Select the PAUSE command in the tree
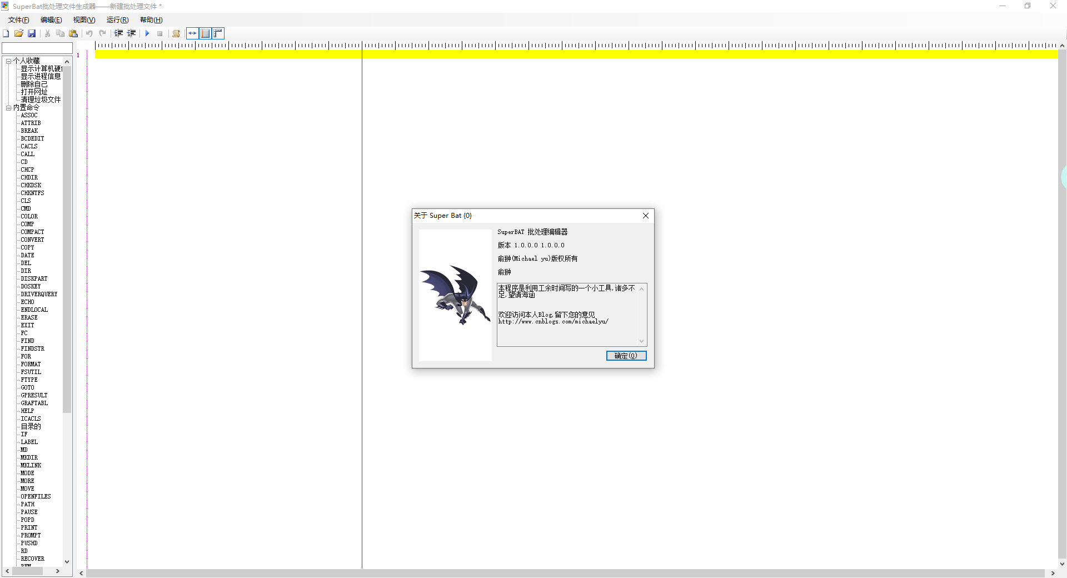 [x=29, y=512]
